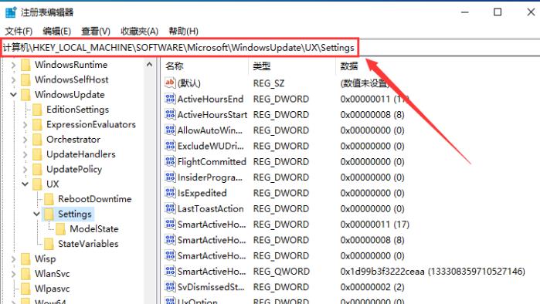Select the Orchestrator folder icon
Image resolution: width=540 pixels, height=304 pixels.
pyautogui.click(x=37, y=140)
